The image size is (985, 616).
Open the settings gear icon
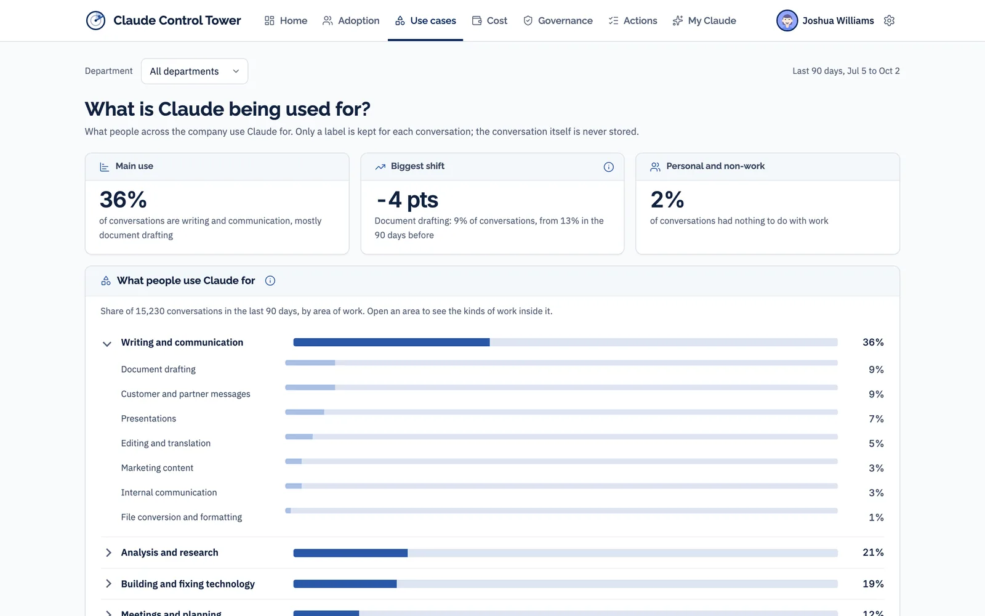(x=889, y=20)
